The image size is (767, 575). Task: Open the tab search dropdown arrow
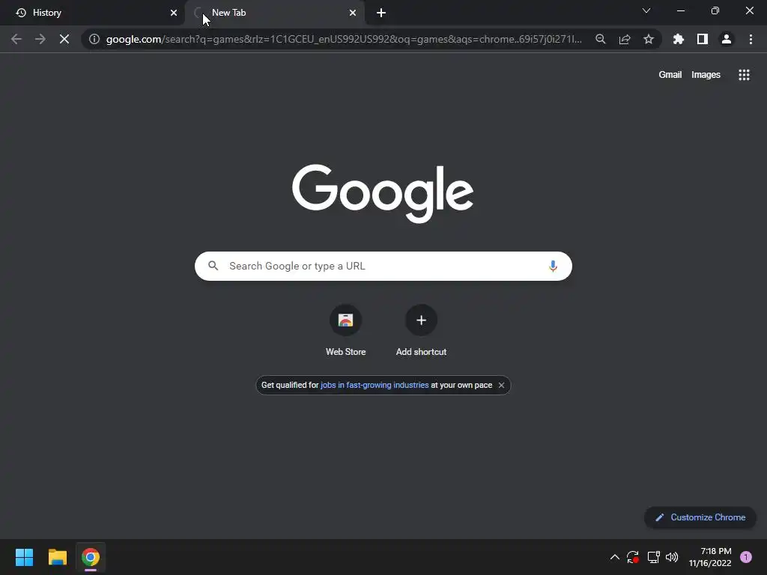click(x=646, y=10)
